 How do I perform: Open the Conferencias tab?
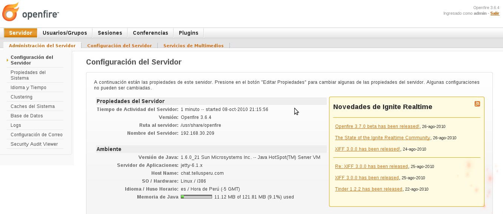point(151,33)
